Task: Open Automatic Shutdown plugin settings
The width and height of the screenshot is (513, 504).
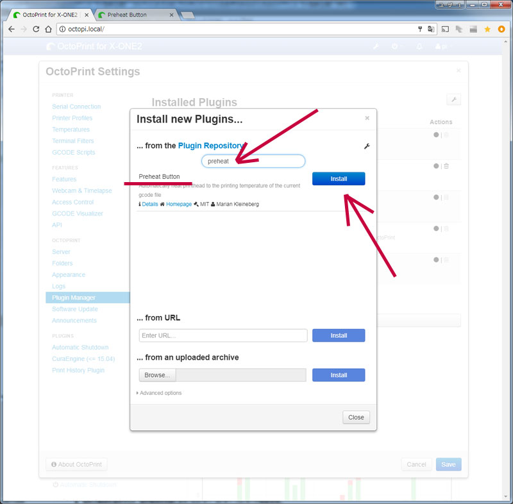Action: point(80,348)
